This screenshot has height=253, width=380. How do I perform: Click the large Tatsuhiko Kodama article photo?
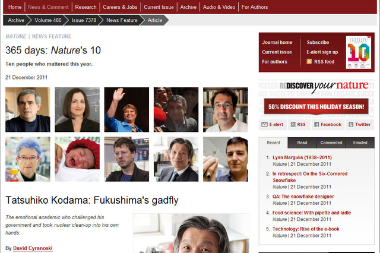[191, 233]
